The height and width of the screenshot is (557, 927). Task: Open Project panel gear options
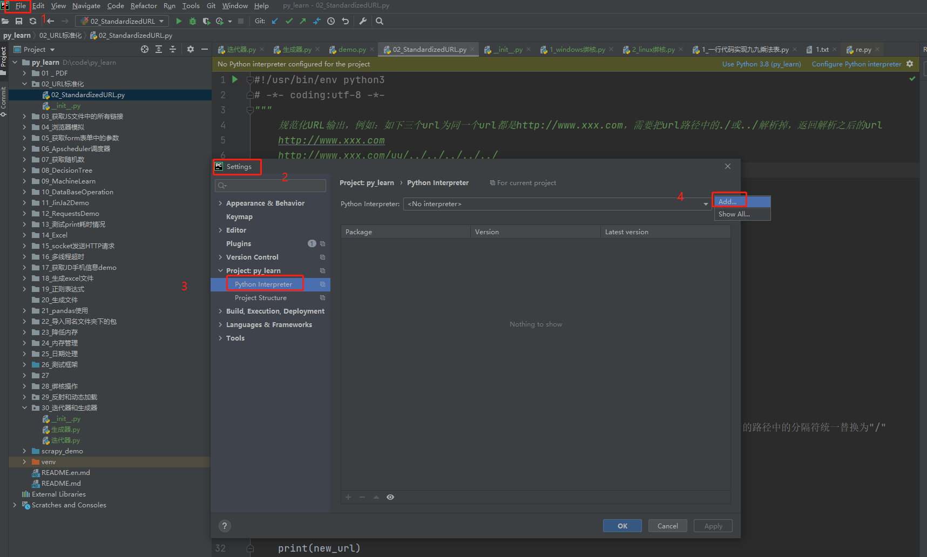pyautogui.click(x=191, y=49)
